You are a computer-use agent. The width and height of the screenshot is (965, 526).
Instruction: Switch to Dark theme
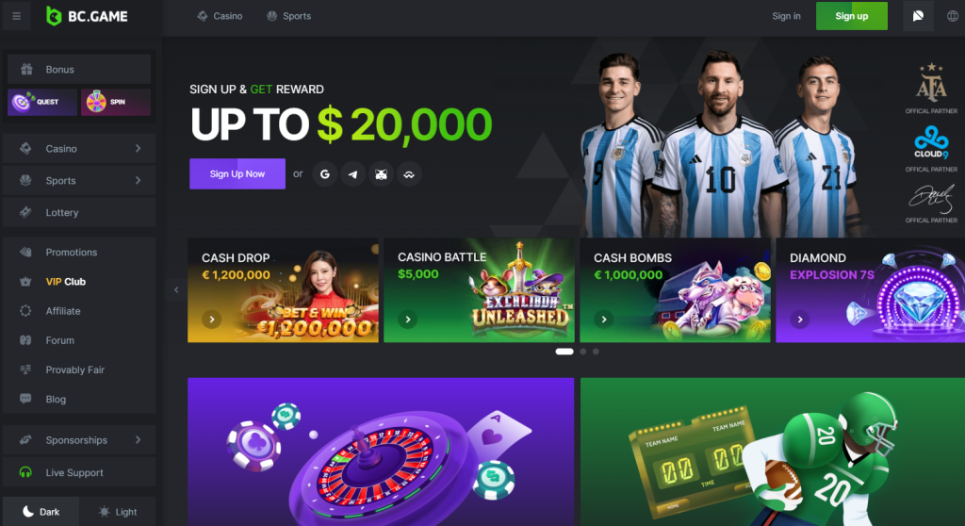click(41, 512)
